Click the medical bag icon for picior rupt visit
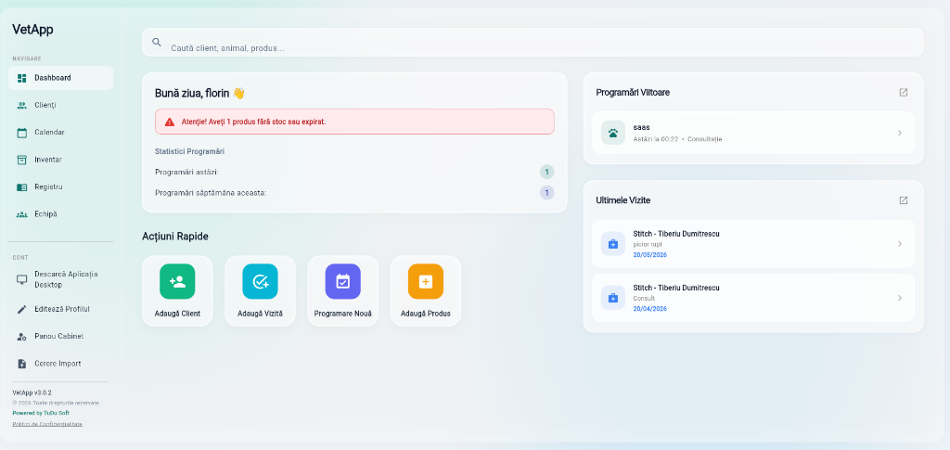Image resolution: width=950 pixels, height=450 pixels. [x=613, y=244]
